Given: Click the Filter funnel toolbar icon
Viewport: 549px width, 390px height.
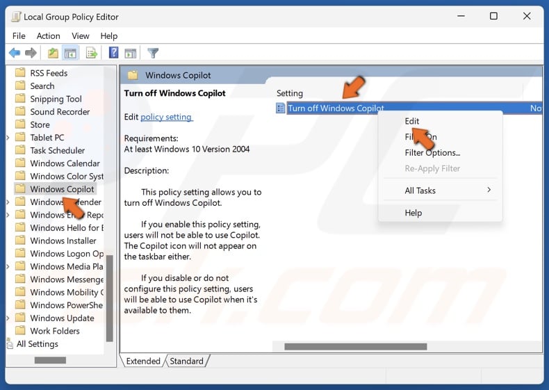Looking at the screenshot, I should [153, 53].
